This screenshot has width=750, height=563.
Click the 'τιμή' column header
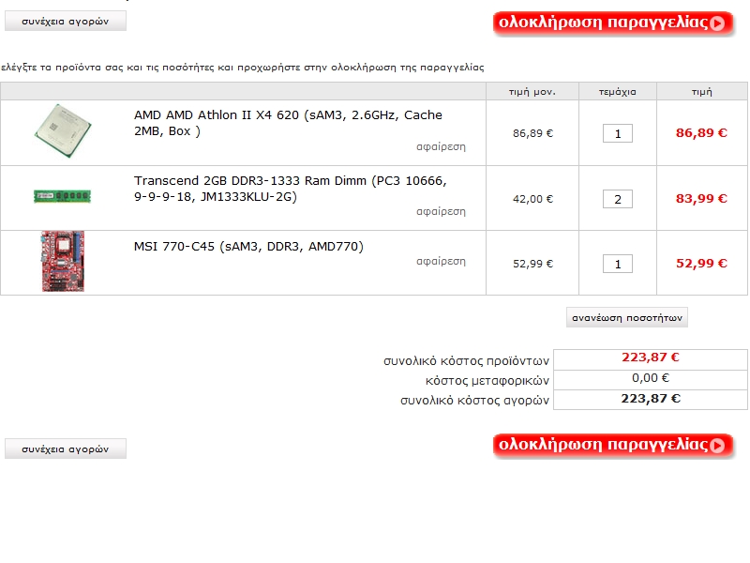[x=701, y=91]
